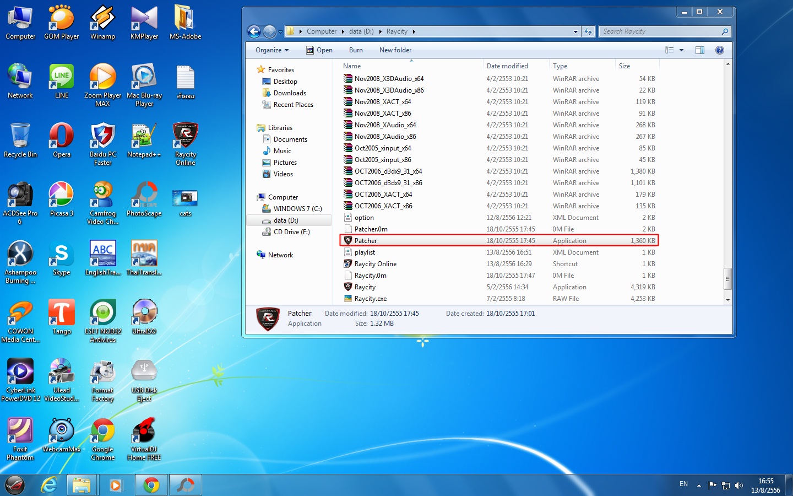Create a New folder
Screen dimensions: 793x496
coord(395,50)
